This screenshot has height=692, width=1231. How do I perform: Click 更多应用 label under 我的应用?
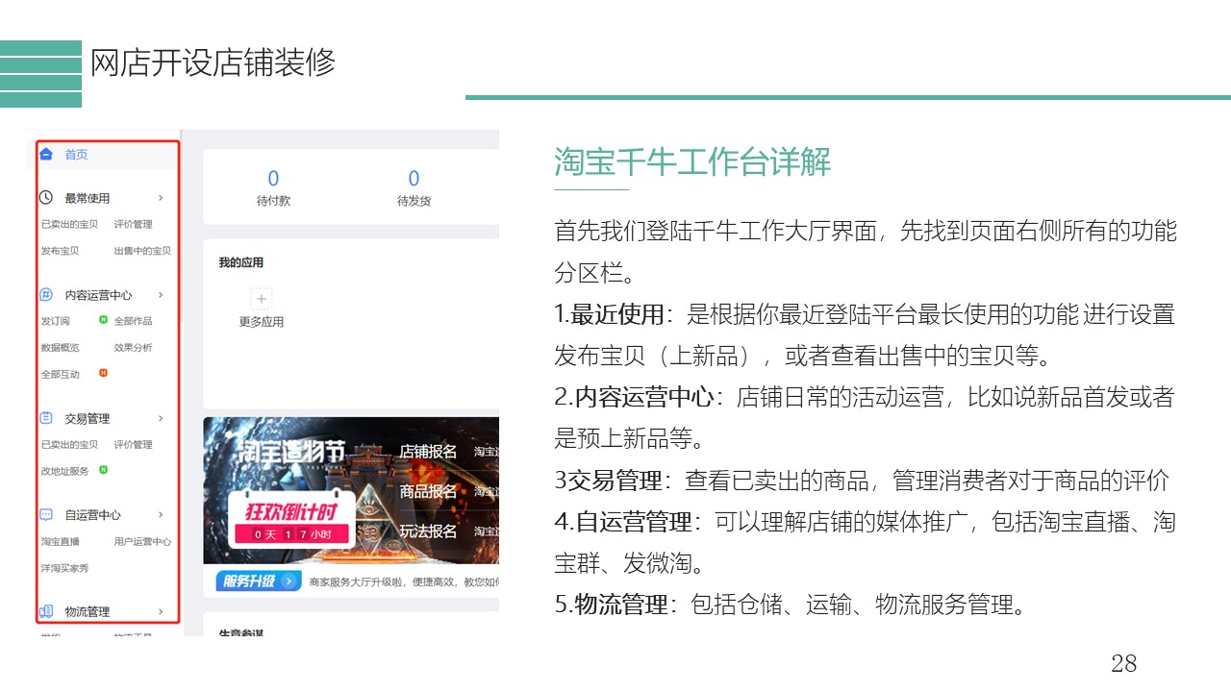pos(262,322)
